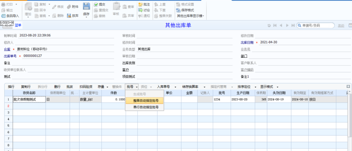Click the Print (打印) printer icon
The height and width of the screenshot is (151, 352).
pos(3,4)
